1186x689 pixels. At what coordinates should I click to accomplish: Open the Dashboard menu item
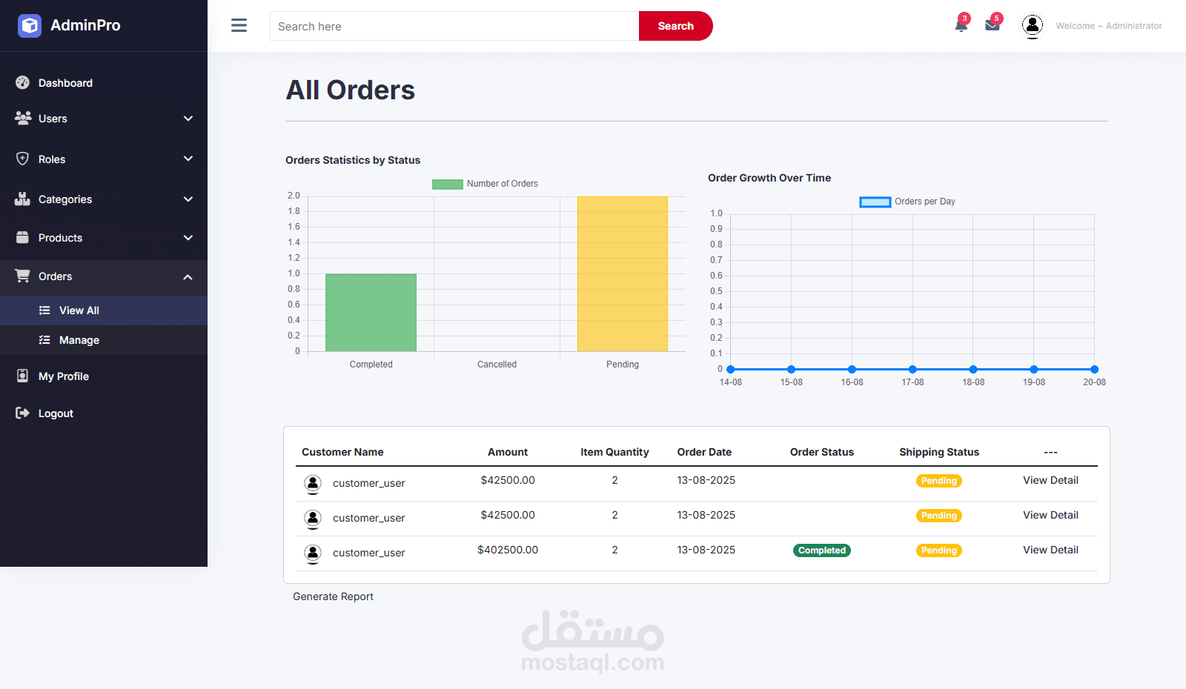(65, 83)
